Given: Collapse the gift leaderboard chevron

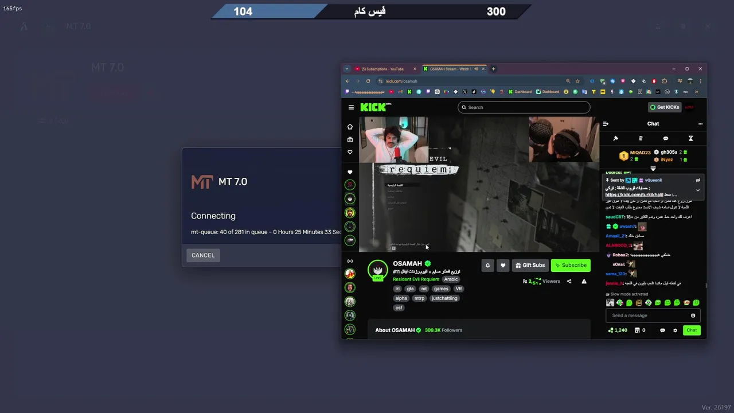Looking at the screenshot, I should click(x=653, y=169).
